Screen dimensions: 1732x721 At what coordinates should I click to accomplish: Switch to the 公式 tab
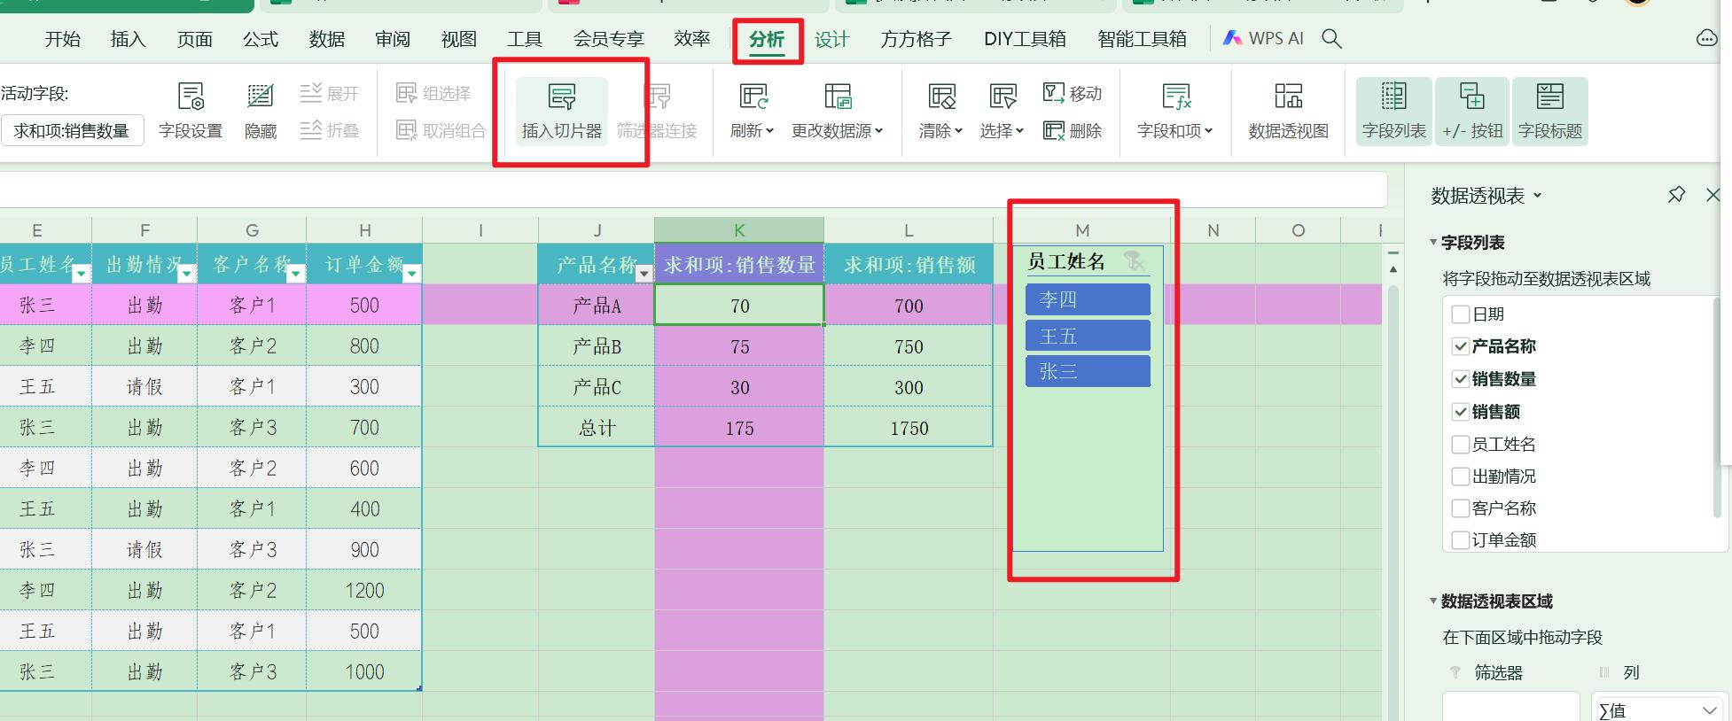(261, 39)
